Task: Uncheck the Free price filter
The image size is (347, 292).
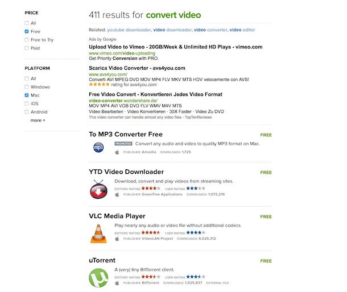Action: click(x=27, y=31)
